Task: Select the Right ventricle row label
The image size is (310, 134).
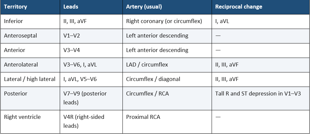Action: point(30,122)
